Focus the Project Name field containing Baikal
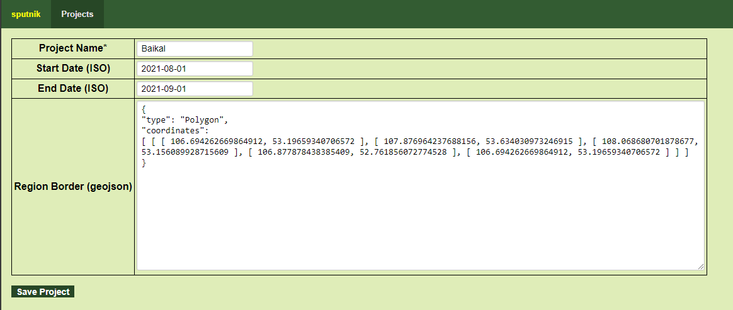Screen dimensions: 733x310 [194, 49]
